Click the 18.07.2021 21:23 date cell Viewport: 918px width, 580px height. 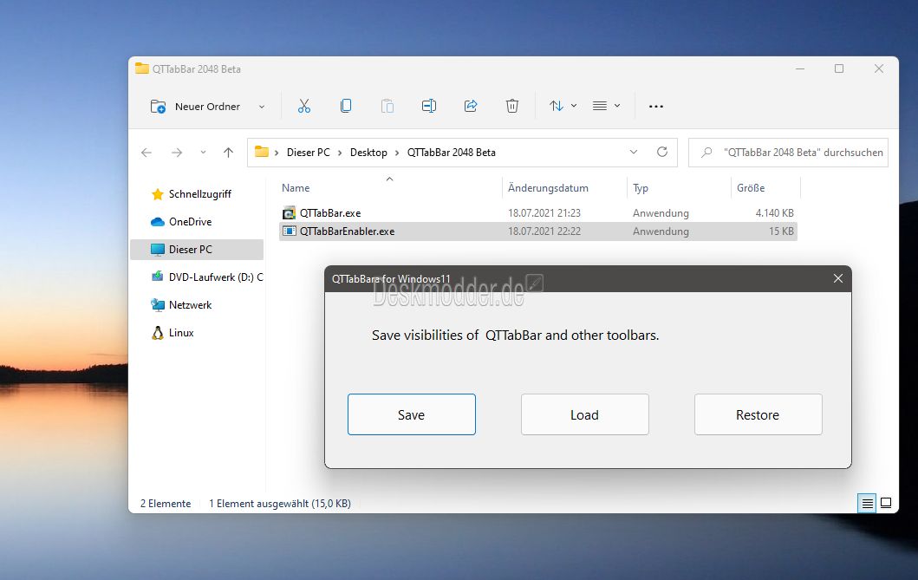click(x=544, y=213)
